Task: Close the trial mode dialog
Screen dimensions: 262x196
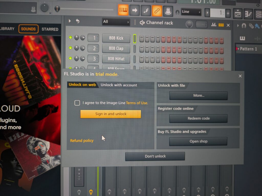Action: 240,76
